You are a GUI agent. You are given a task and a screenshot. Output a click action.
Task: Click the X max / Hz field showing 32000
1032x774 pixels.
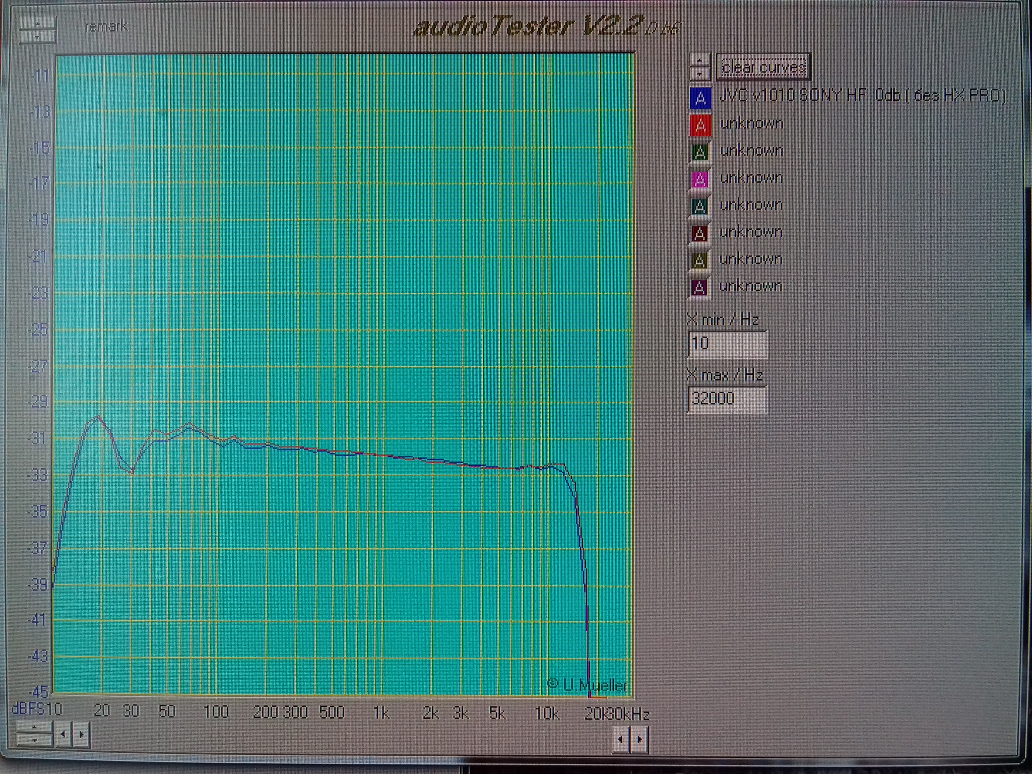727,399
